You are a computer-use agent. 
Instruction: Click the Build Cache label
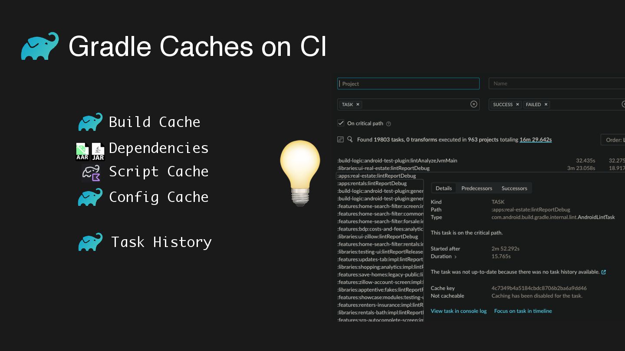(x=155, y=122)
